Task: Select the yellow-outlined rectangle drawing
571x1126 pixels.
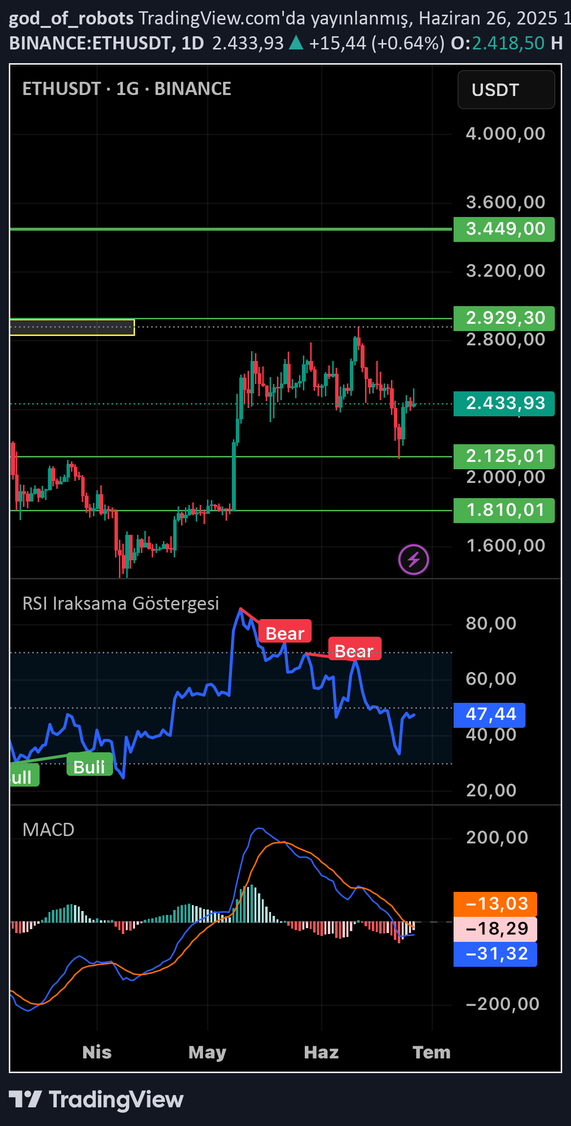Action: (72, 327)
